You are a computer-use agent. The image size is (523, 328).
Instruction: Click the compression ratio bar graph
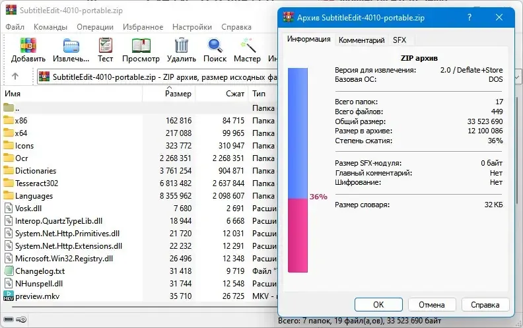[298, 170]
